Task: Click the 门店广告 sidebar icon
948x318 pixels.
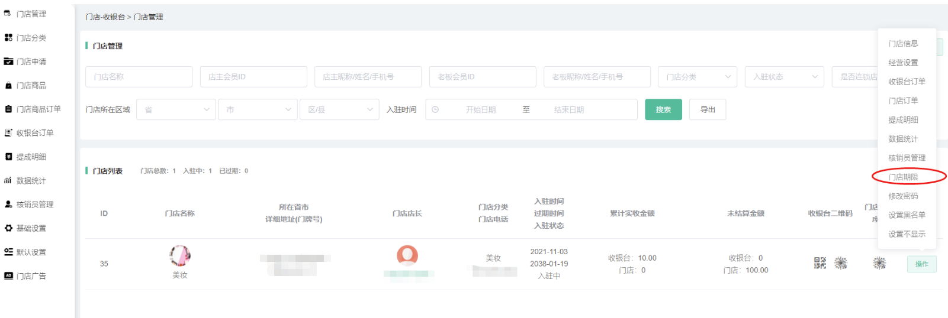Action: pos(8,276)
